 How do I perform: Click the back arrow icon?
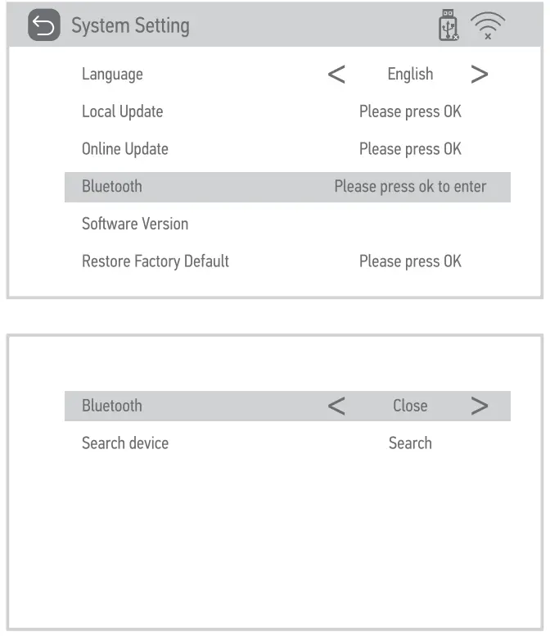[44, 26]
